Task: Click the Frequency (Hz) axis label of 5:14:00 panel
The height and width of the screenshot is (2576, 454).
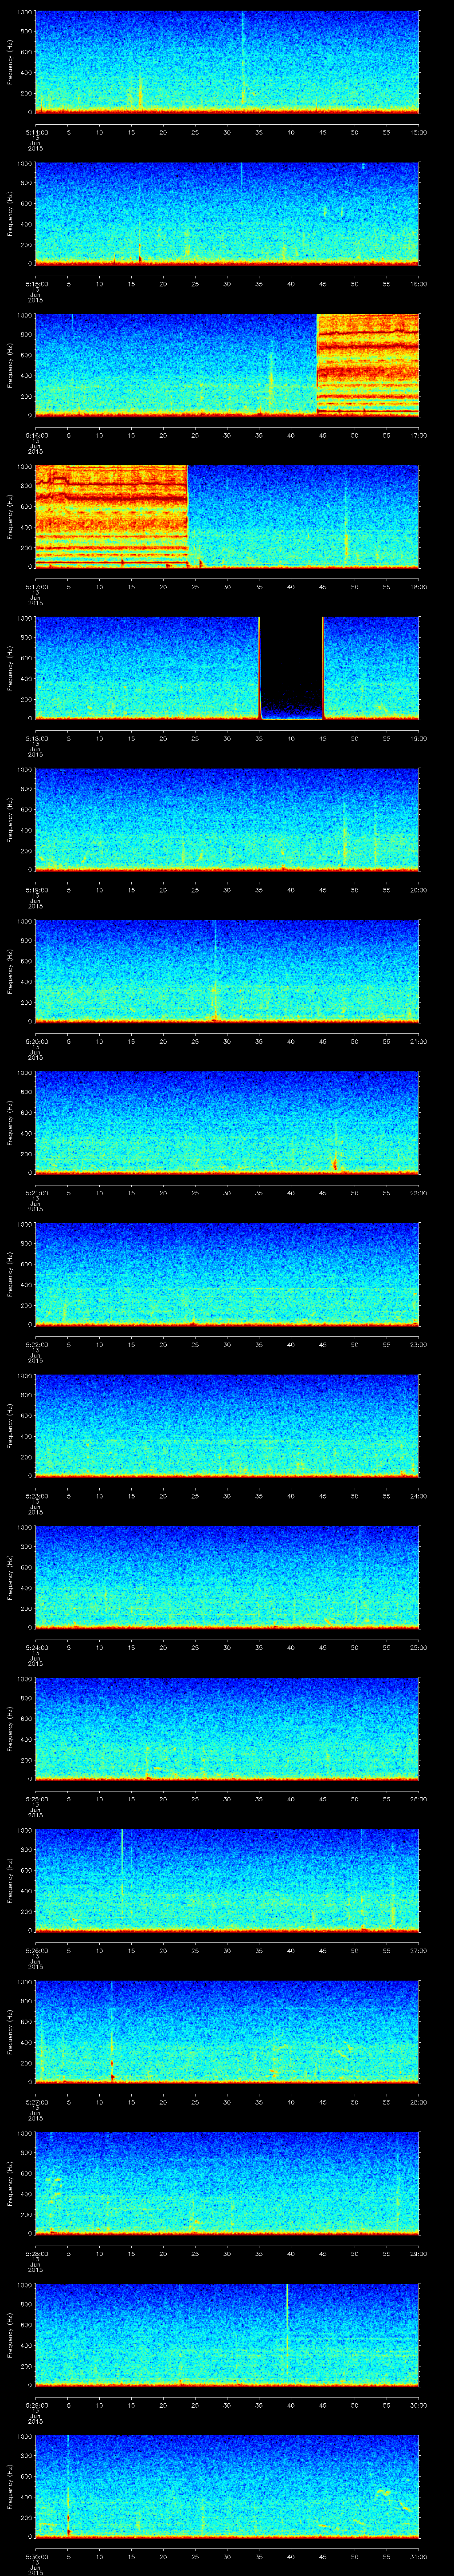Action: point(10,62)
